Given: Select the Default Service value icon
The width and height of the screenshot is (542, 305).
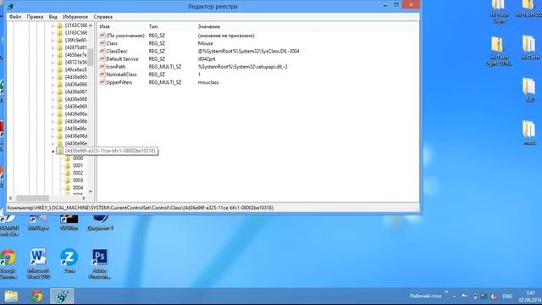Looking at the screenshot, I should pos(102,58).
